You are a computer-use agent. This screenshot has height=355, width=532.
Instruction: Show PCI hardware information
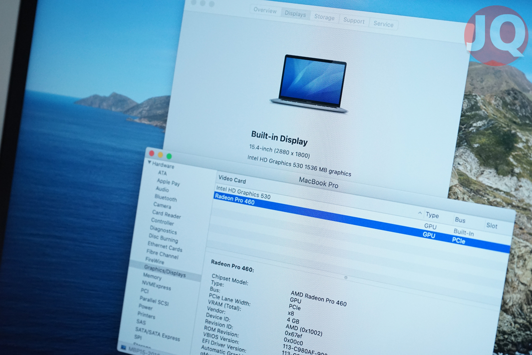click(145, 291)
